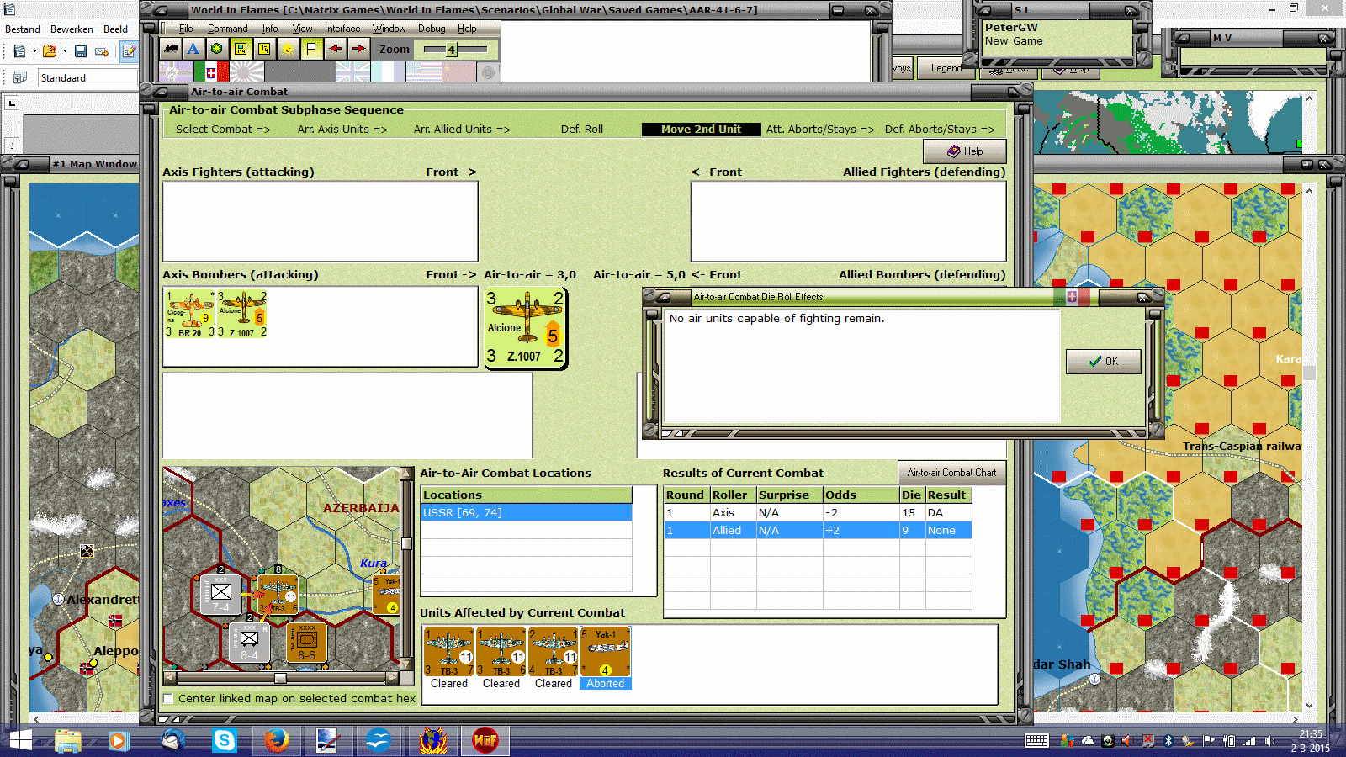
Task: Select the small Z.1007 Alcione bomber counter
Action: 242,315
